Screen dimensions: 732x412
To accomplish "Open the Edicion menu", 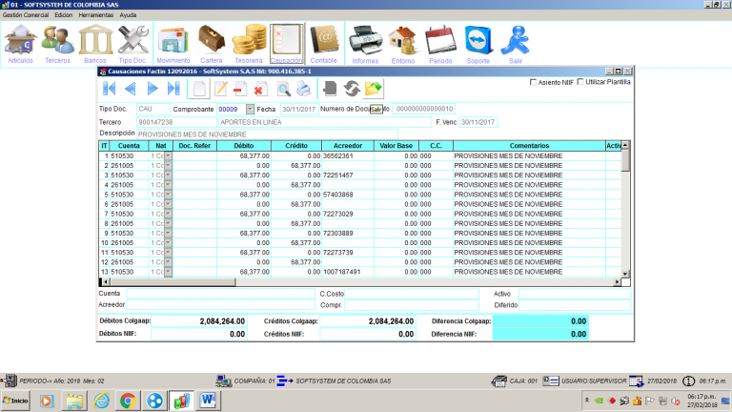I will (x=64, y=15).
